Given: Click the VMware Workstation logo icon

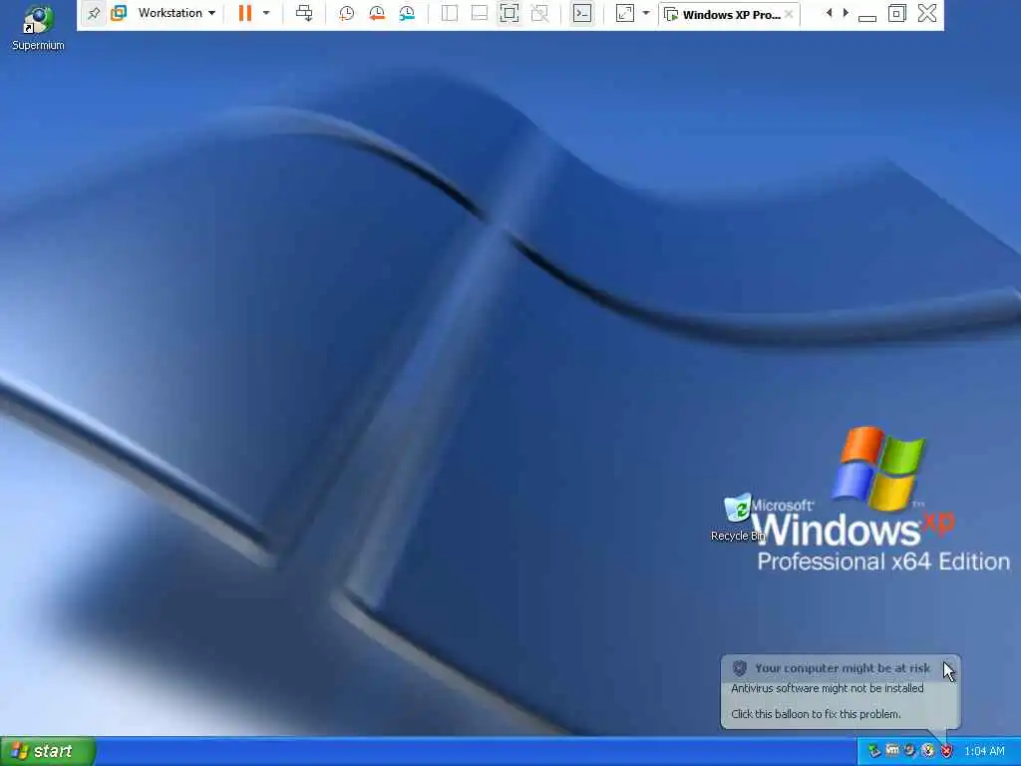Looking at the screenshot, I should pos(119,13).
